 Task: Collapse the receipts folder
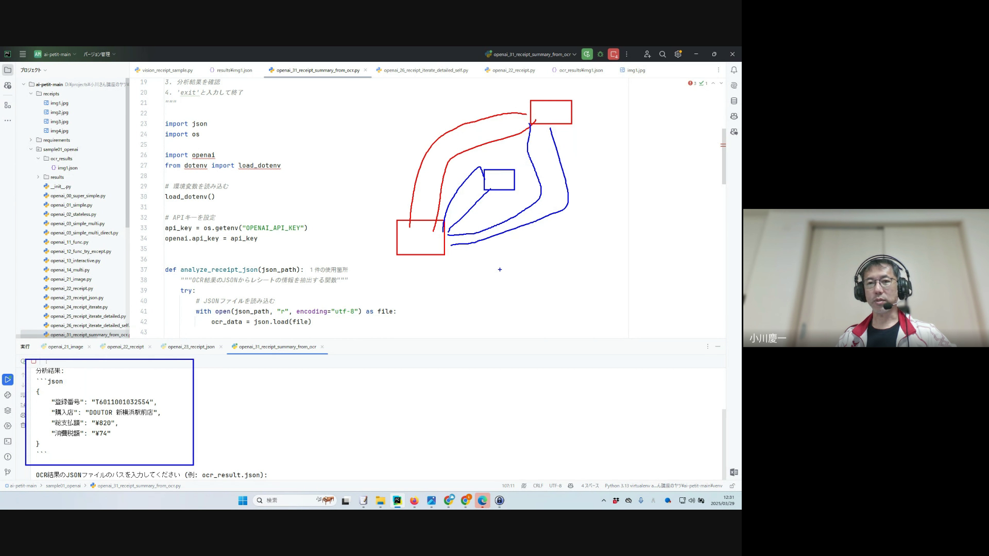click(31, 94)
